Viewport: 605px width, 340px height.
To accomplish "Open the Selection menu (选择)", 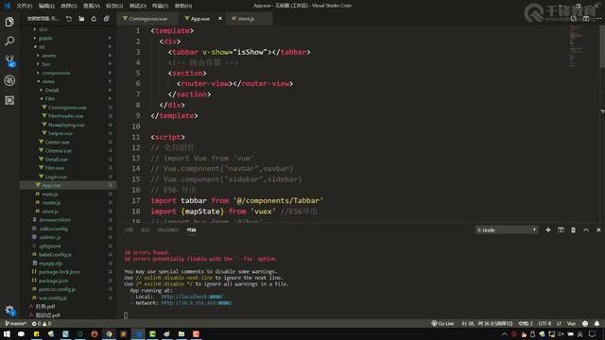I will pyautogui.click(x=69, y=6).
